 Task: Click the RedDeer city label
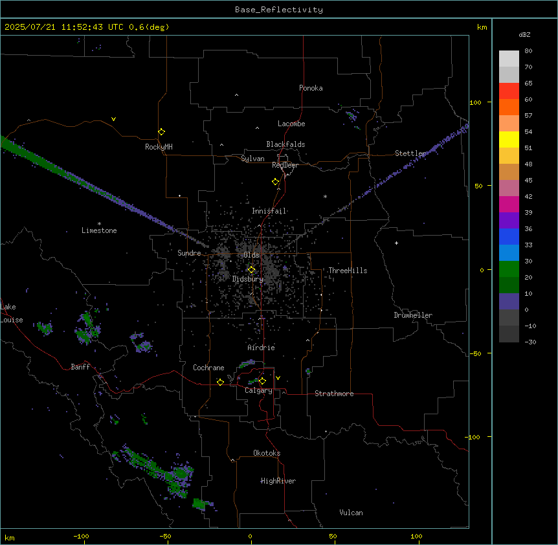coord(285,165)
